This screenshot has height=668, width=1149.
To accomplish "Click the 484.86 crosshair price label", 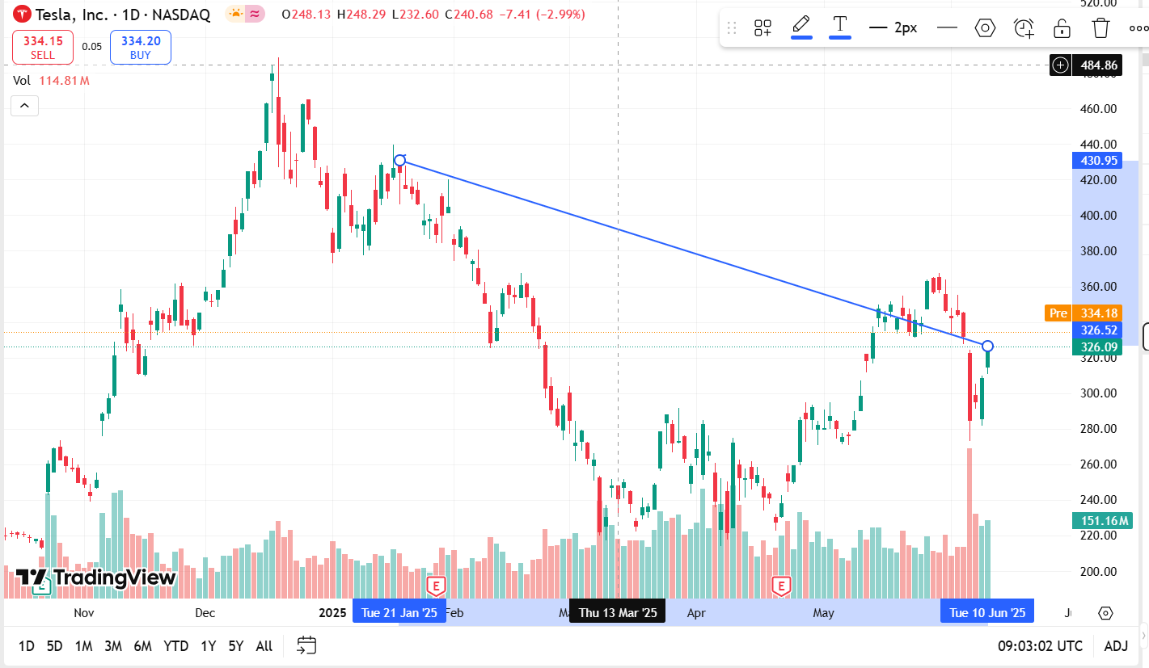I will [1096, 65].
